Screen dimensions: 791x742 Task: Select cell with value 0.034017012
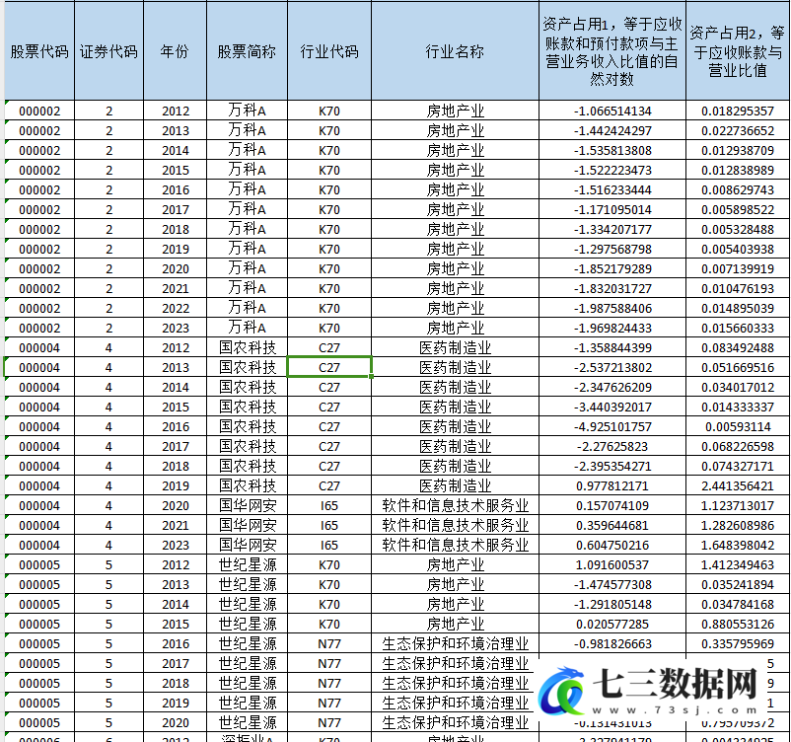pos(738,387)
